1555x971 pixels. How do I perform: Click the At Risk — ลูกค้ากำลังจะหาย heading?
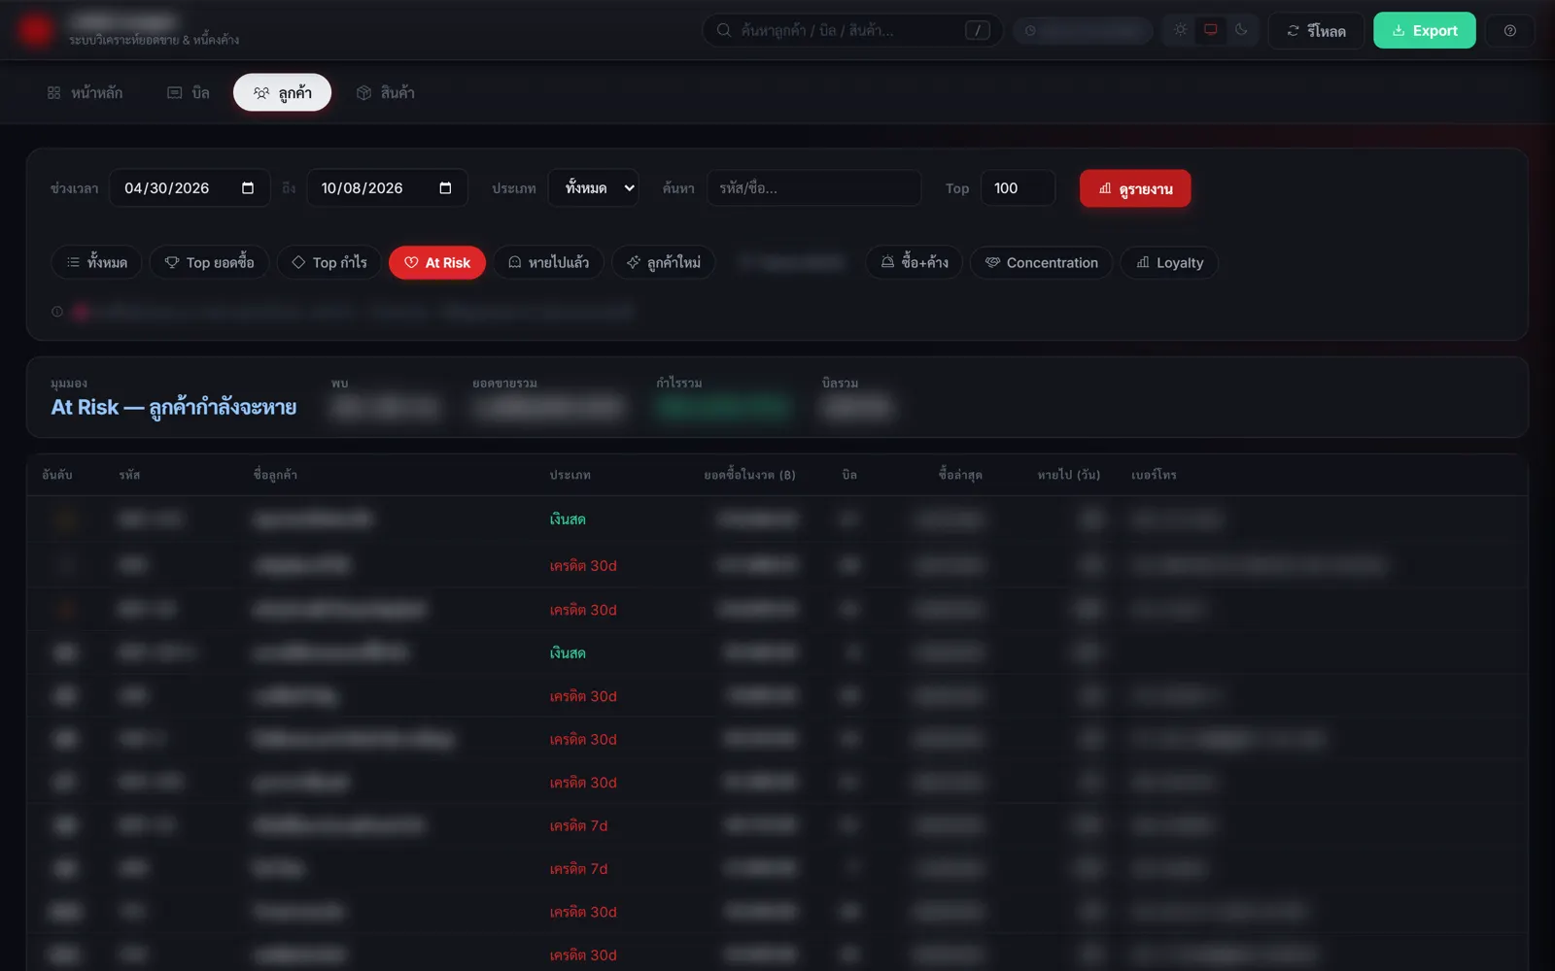click(x=174, y=408)
